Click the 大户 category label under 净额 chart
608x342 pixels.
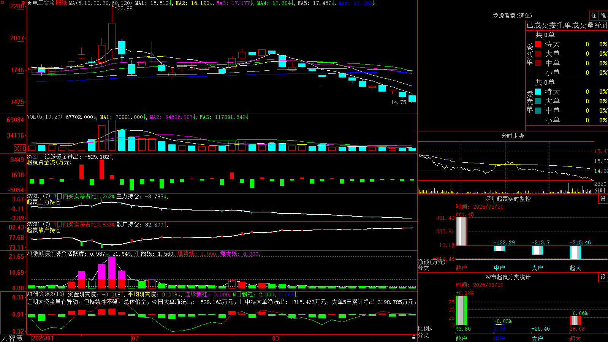pos(537,268)
